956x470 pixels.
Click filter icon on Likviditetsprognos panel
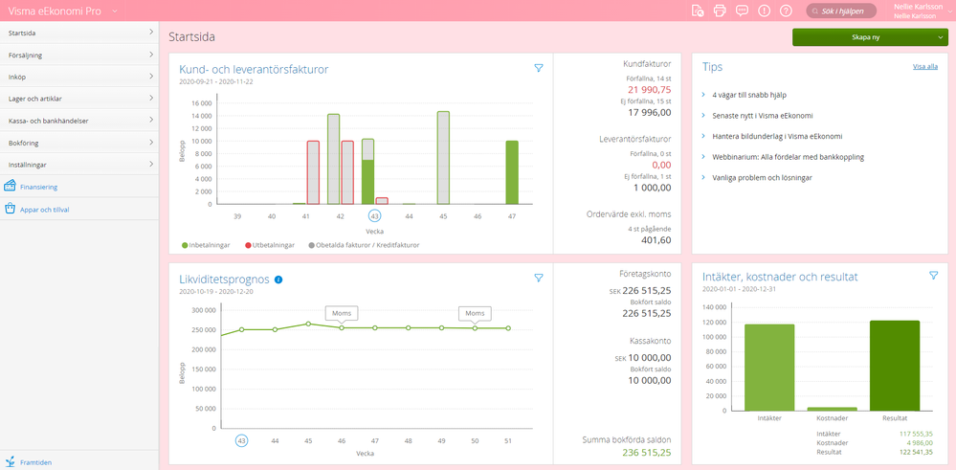point(539,278)
